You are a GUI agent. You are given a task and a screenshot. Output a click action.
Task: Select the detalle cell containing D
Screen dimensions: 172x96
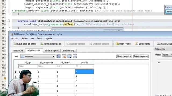tap(84, 86)
